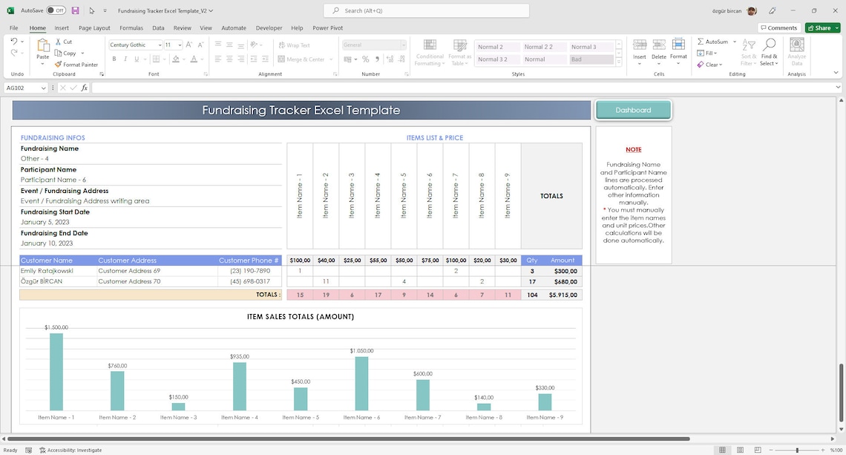Viewport: 846px width, 455px height.
Task: Open the General number format dropdown
Action: click(x=403, y=45)
